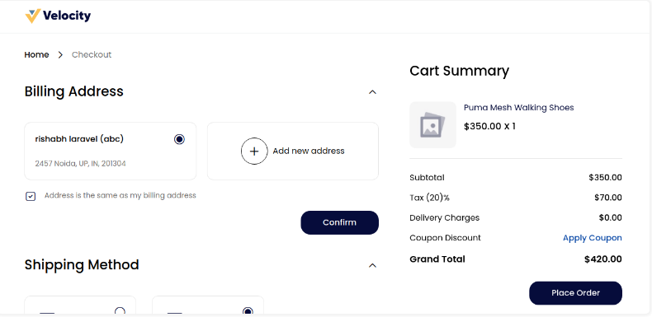Click the plus circle add address icon

pyautogui.click(x=254, y=151)
